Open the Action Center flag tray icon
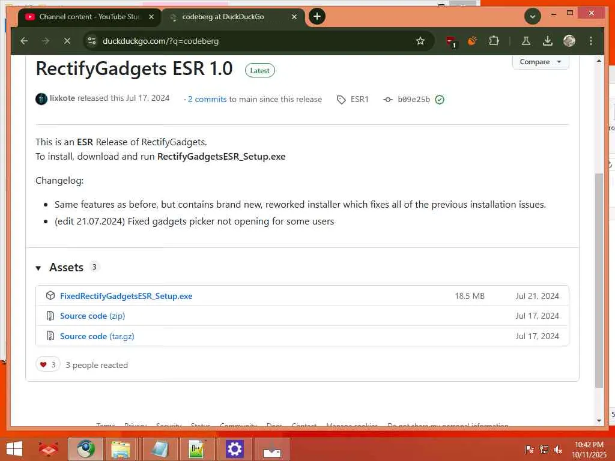Image resolution: width=615 pixels, height=461 pixels. 529,450
